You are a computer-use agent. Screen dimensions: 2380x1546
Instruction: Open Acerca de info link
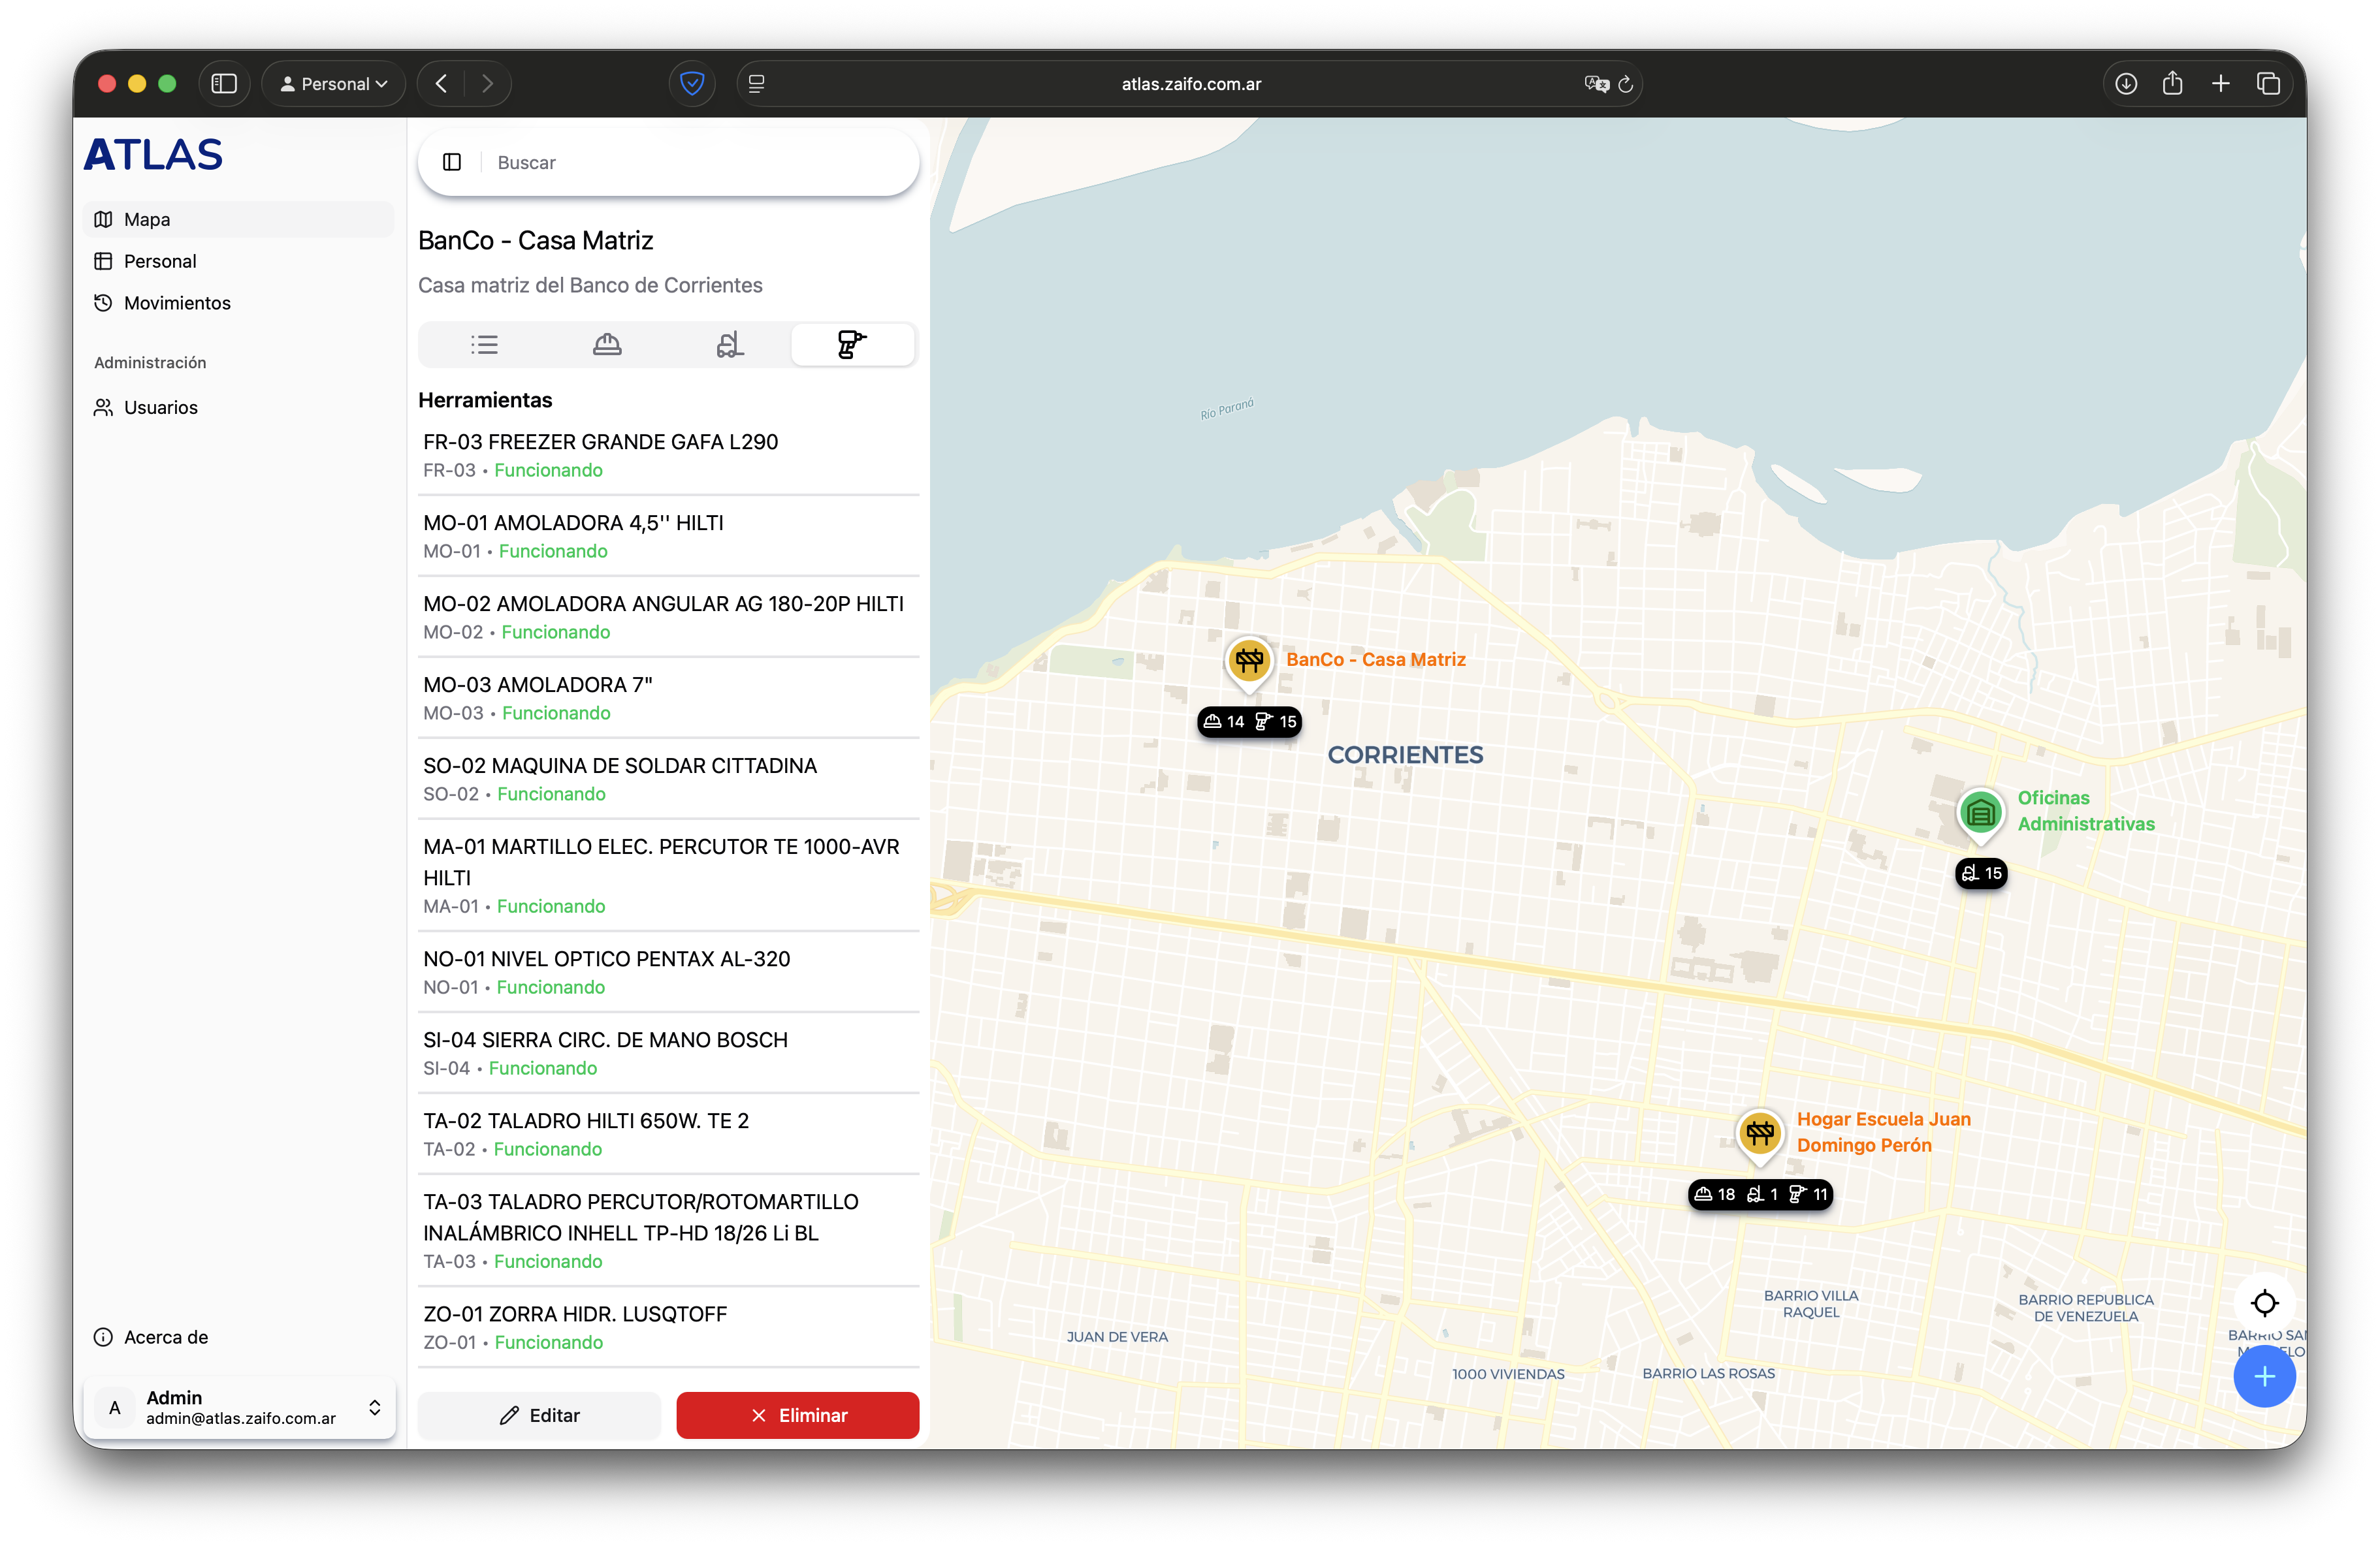(166, 1337)
